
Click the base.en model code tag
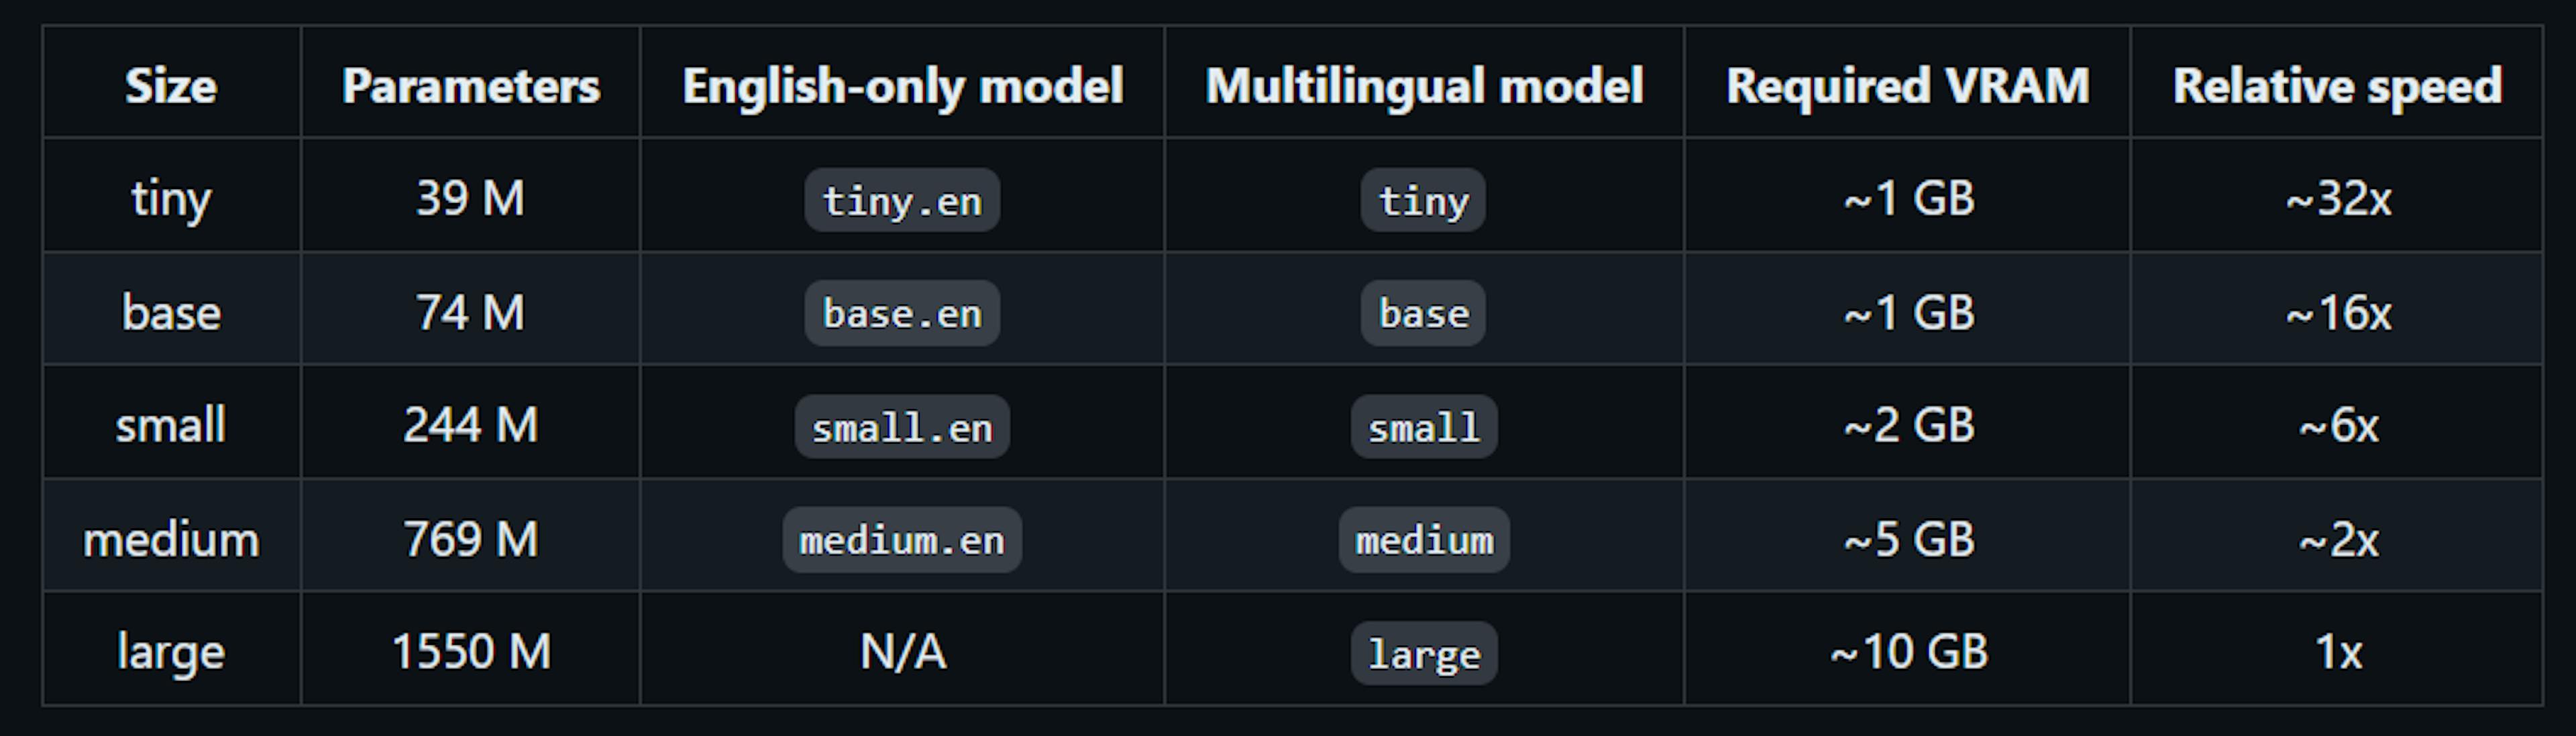tap(902, 312)
